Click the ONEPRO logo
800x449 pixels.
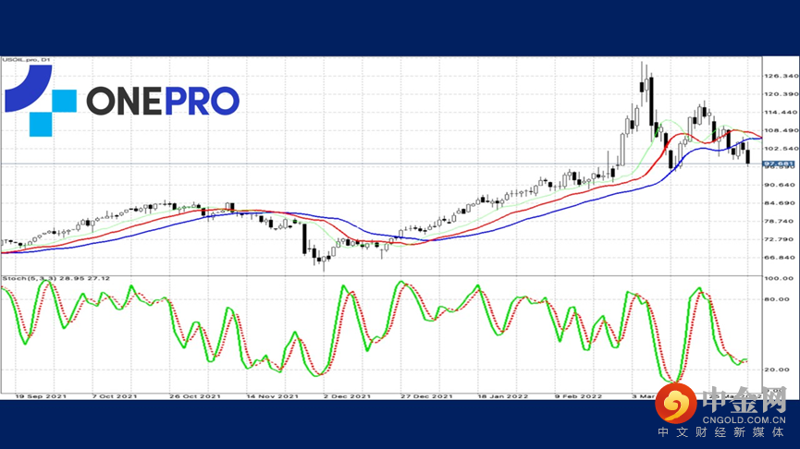(x=122, y=101)
